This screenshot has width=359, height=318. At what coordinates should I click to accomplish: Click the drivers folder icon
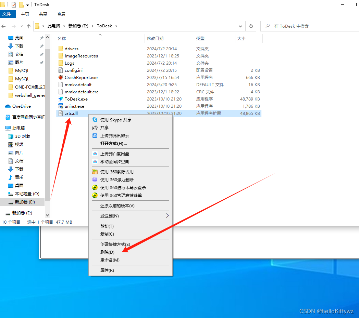[x=61, y=49]
